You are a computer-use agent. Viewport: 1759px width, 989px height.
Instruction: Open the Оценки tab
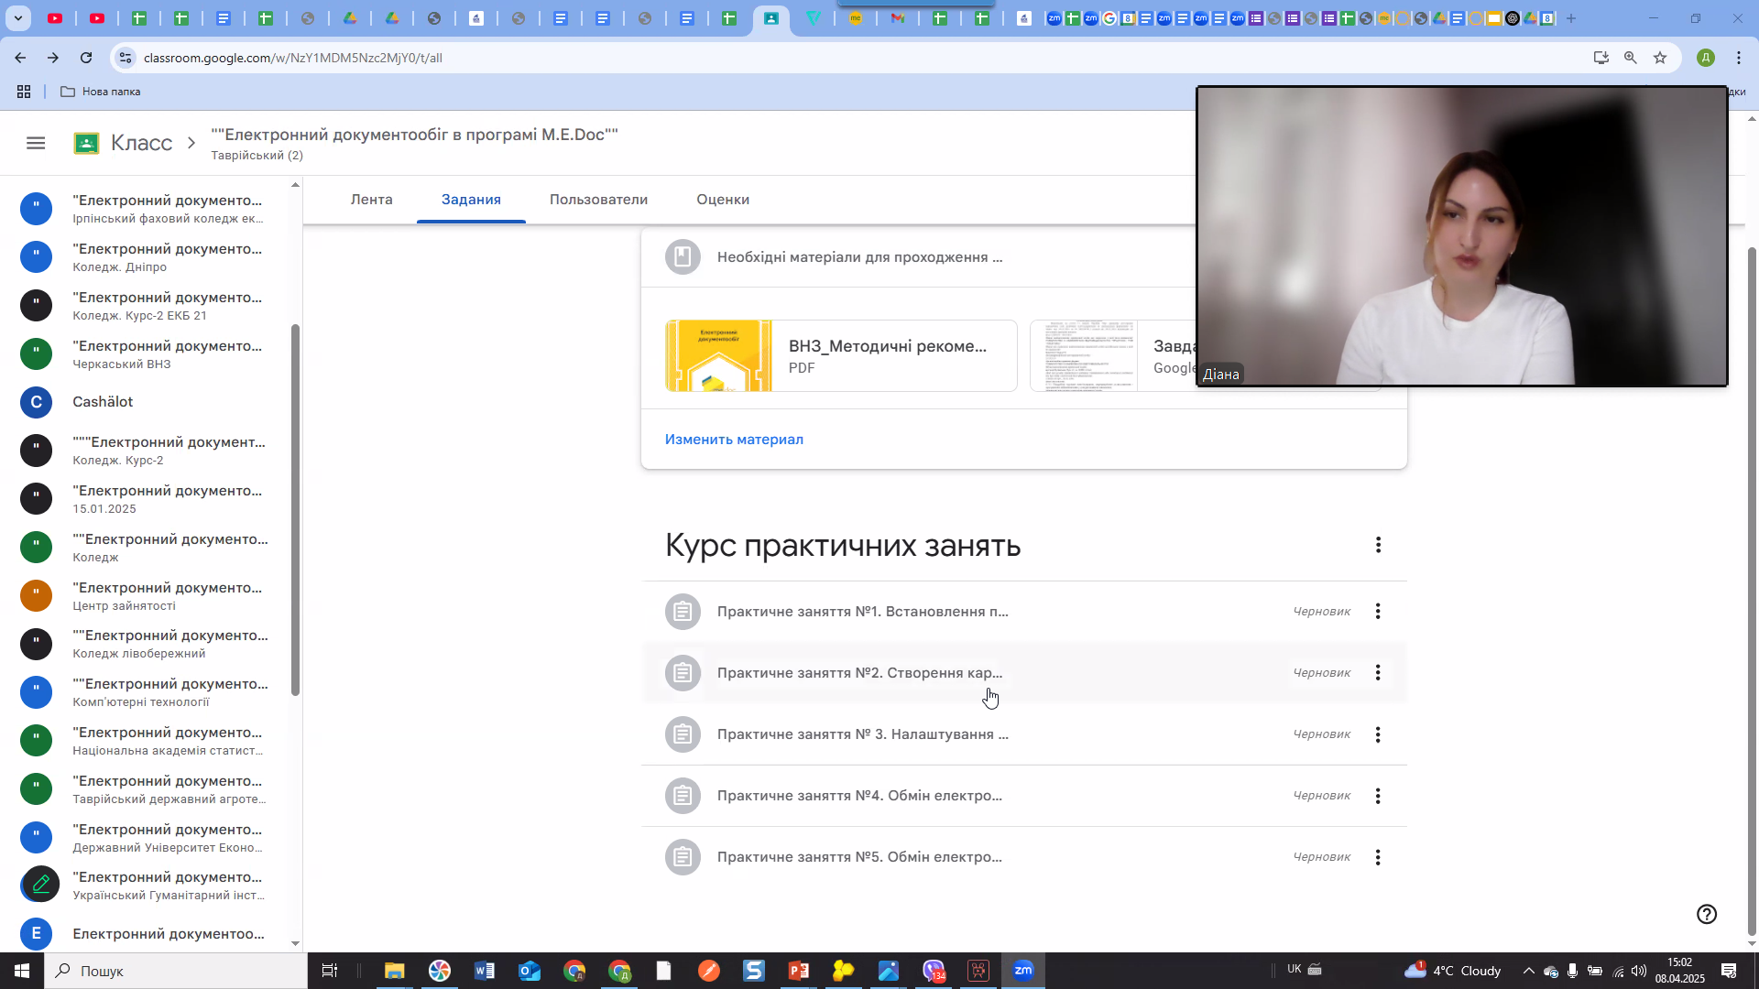click(x=723, y=199)
